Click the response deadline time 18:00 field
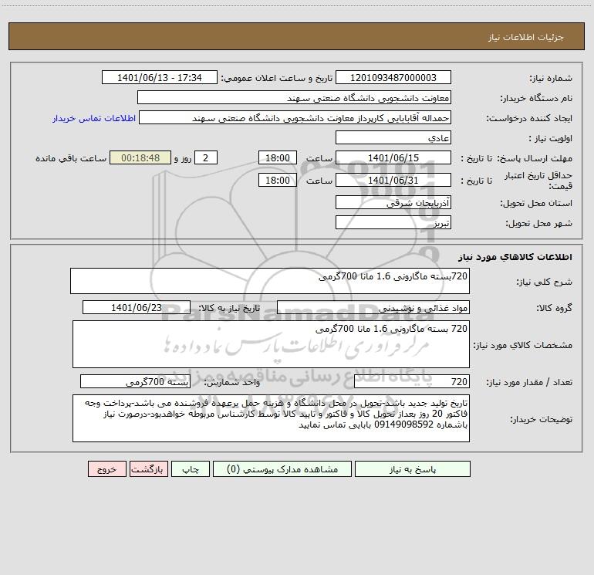 click(x=277, y=157)
